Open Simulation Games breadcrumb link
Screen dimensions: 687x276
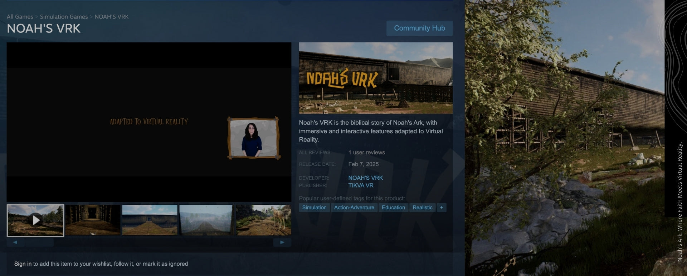click(x=64, y=17)
